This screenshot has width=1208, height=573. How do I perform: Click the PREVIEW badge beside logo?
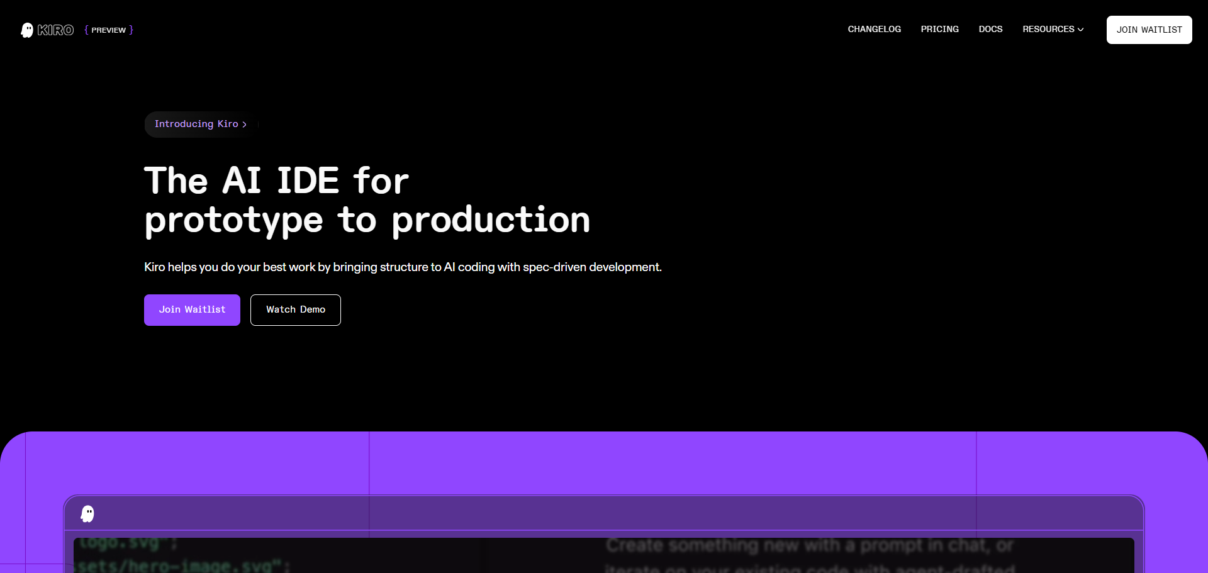coord(109,30)
